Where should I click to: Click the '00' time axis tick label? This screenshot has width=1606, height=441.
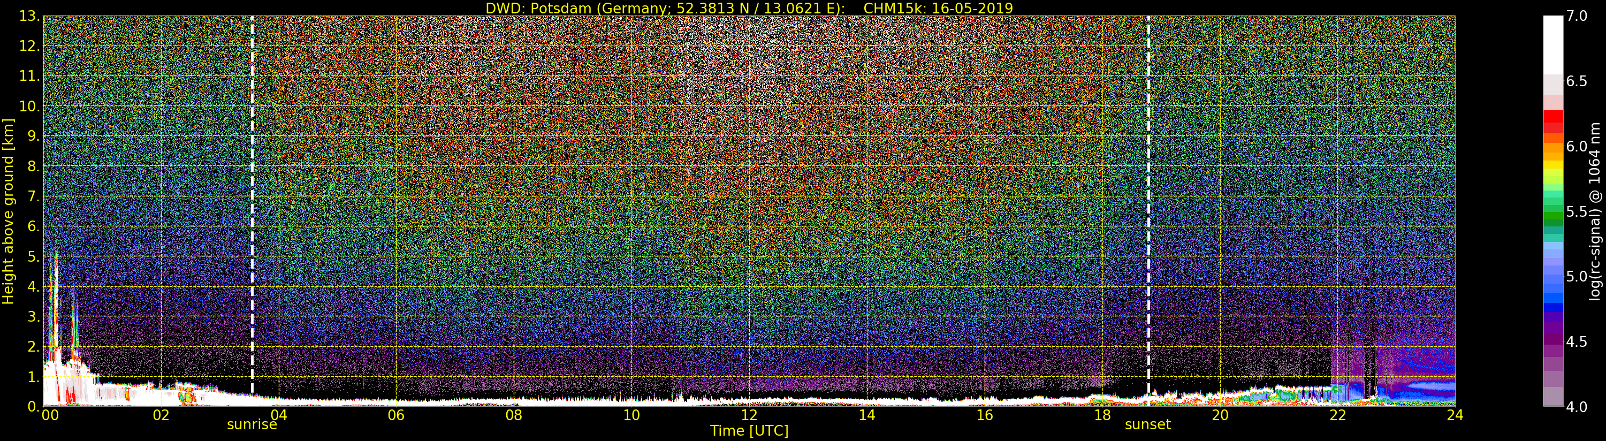(50, 415)
